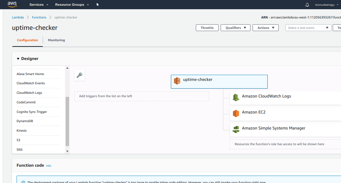Viewport: 341px width, 183px height.
Task: Click the Throttle button
Action: click(207, 28)
